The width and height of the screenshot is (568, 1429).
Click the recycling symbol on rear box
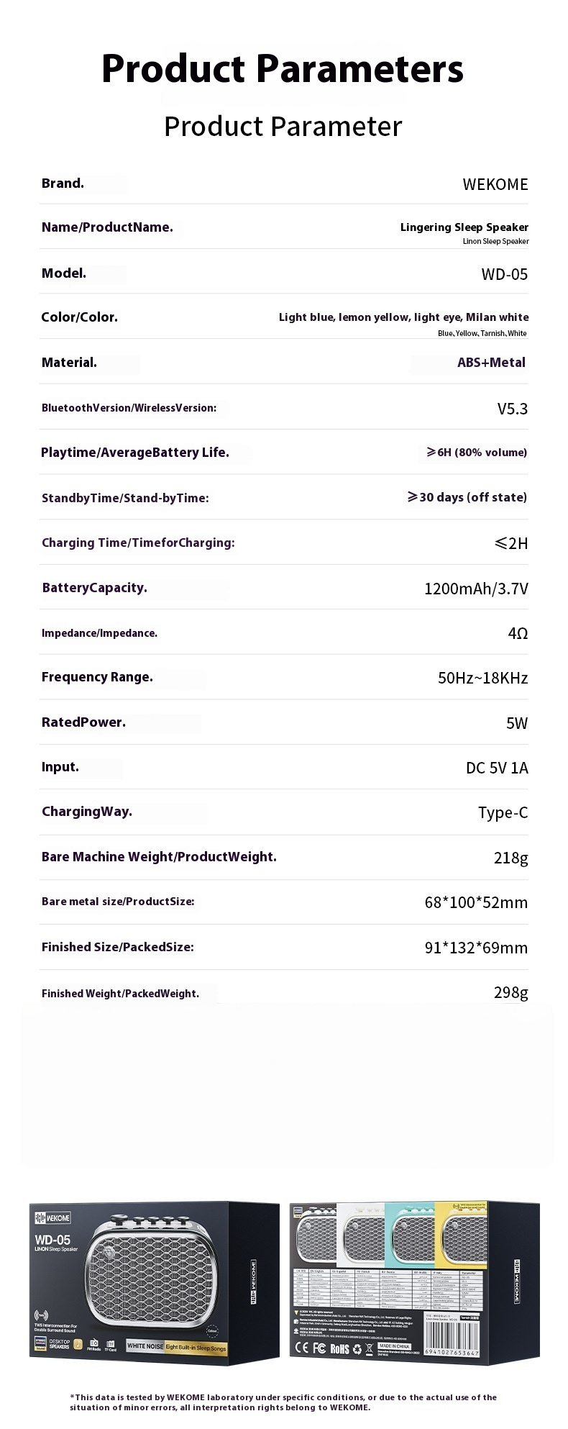click(x=357, y=1348)
